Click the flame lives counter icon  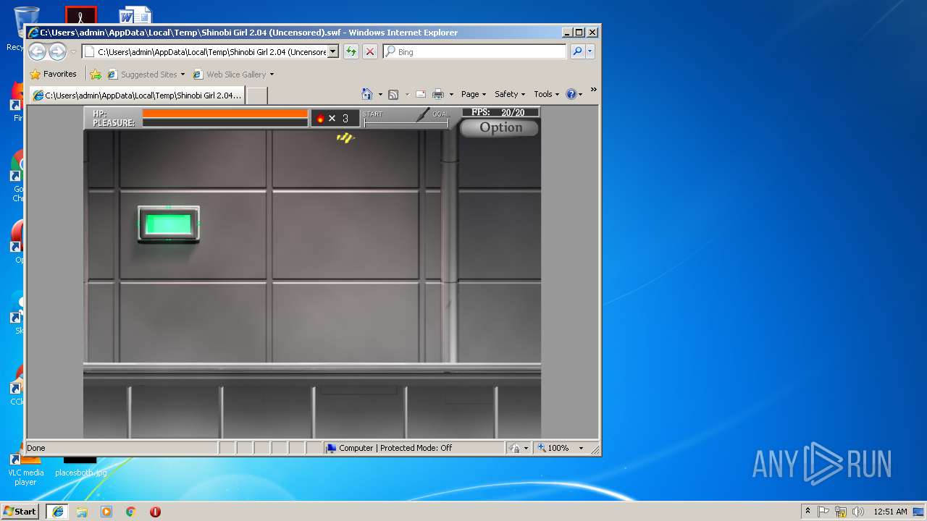click(x=321, y=118)
